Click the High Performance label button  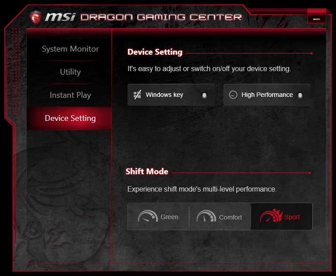(x=267, y=95)
